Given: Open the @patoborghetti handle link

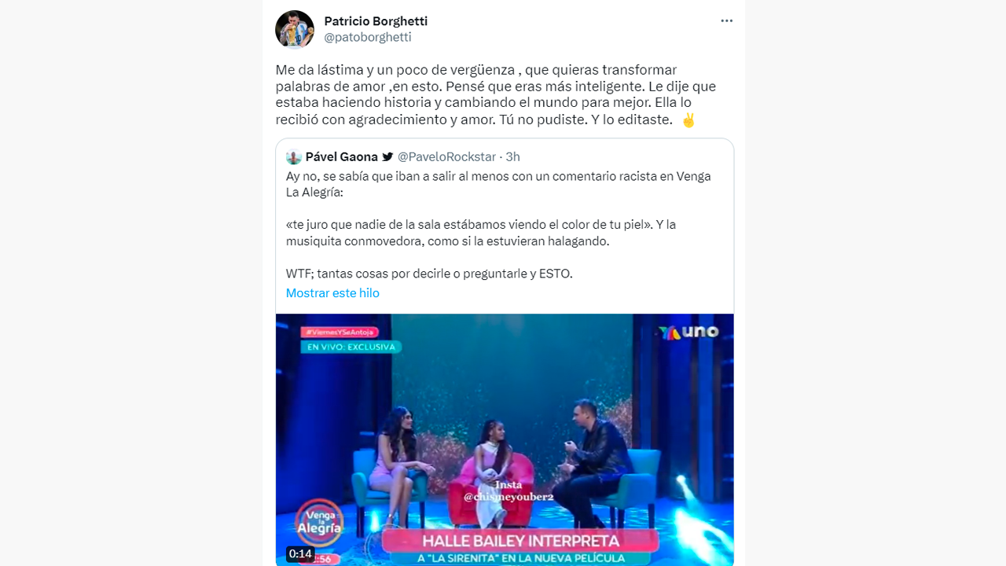Looking at the screenshot, I should tap(368, 37).
